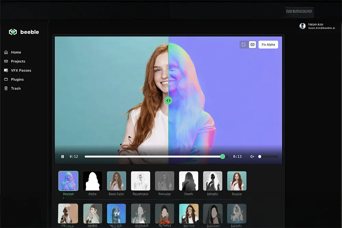
Task: Pause the video playback
Action: tap(63, 156)
